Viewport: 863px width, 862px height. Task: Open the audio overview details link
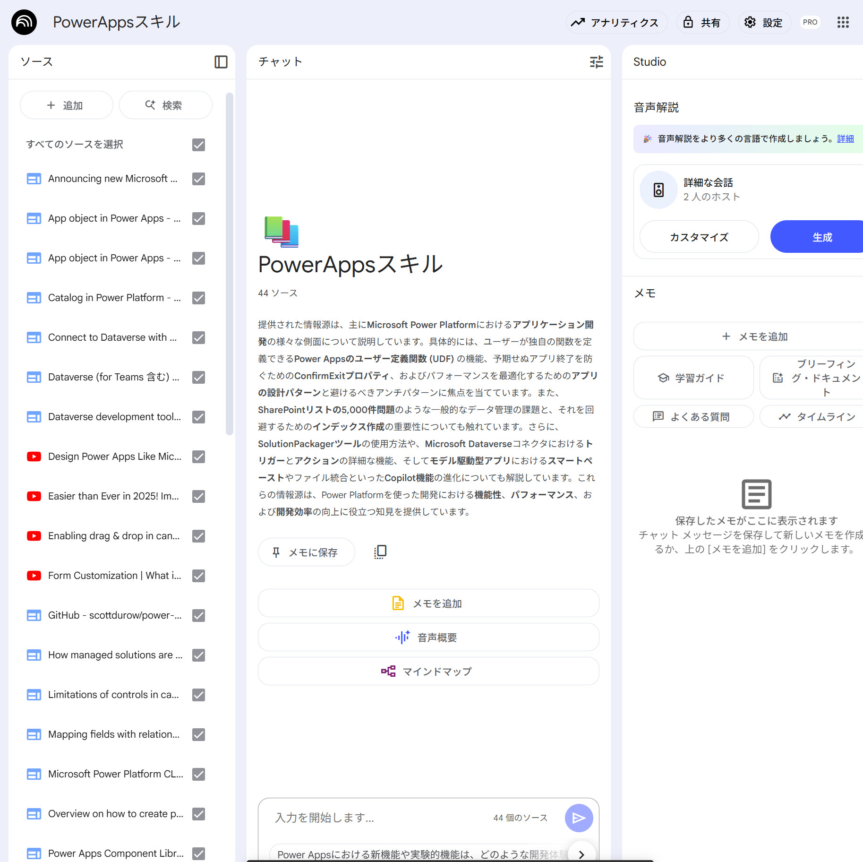845,138
